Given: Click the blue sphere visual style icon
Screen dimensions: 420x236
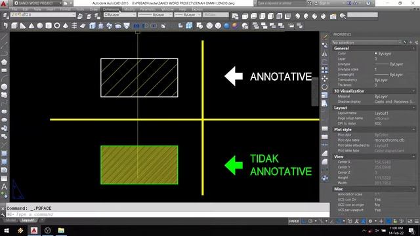Looking at the screenshot, I should [226, 26].
